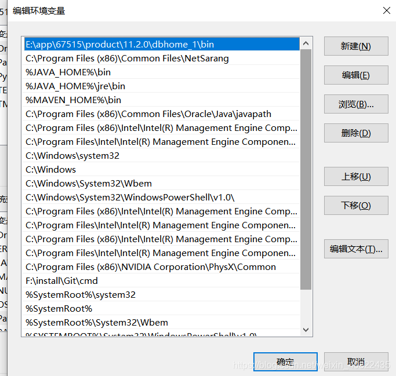Confirm changes with 确定

click(285, 362)
